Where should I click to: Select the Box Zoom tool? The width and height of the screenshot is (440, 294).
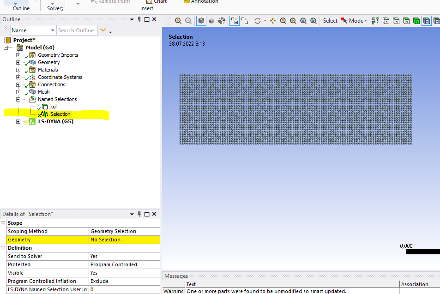pyautogui.click(x=293, y=21)
